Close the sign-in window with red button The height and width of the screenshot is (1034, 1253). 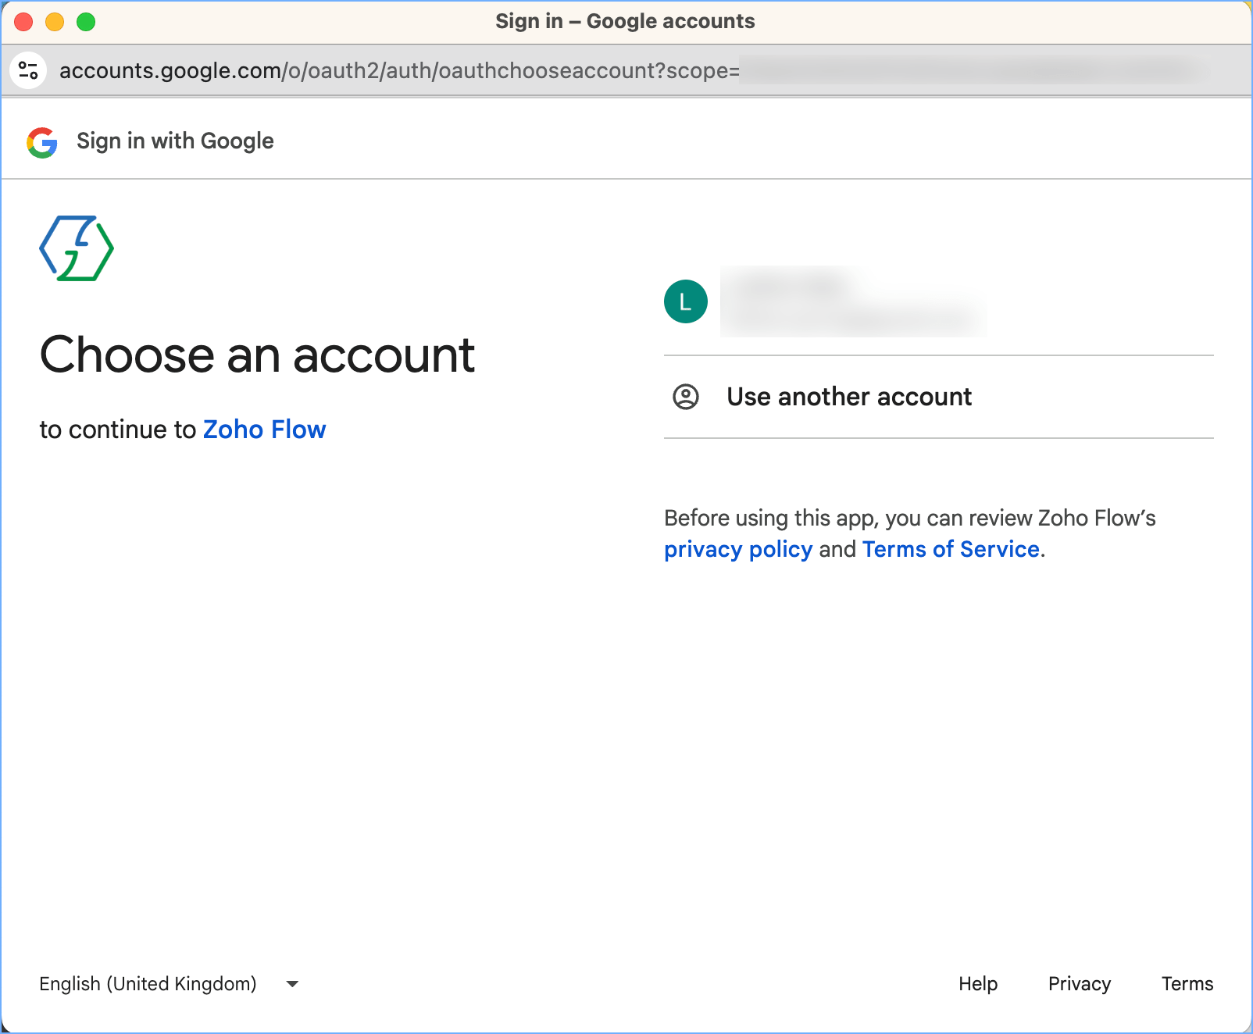(23, 22)
